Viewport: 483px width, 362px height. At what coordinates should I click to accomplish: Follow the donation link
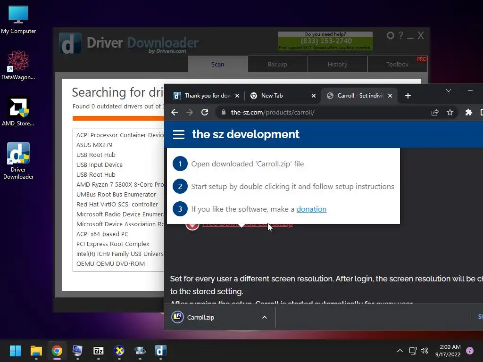click(311, 209)
